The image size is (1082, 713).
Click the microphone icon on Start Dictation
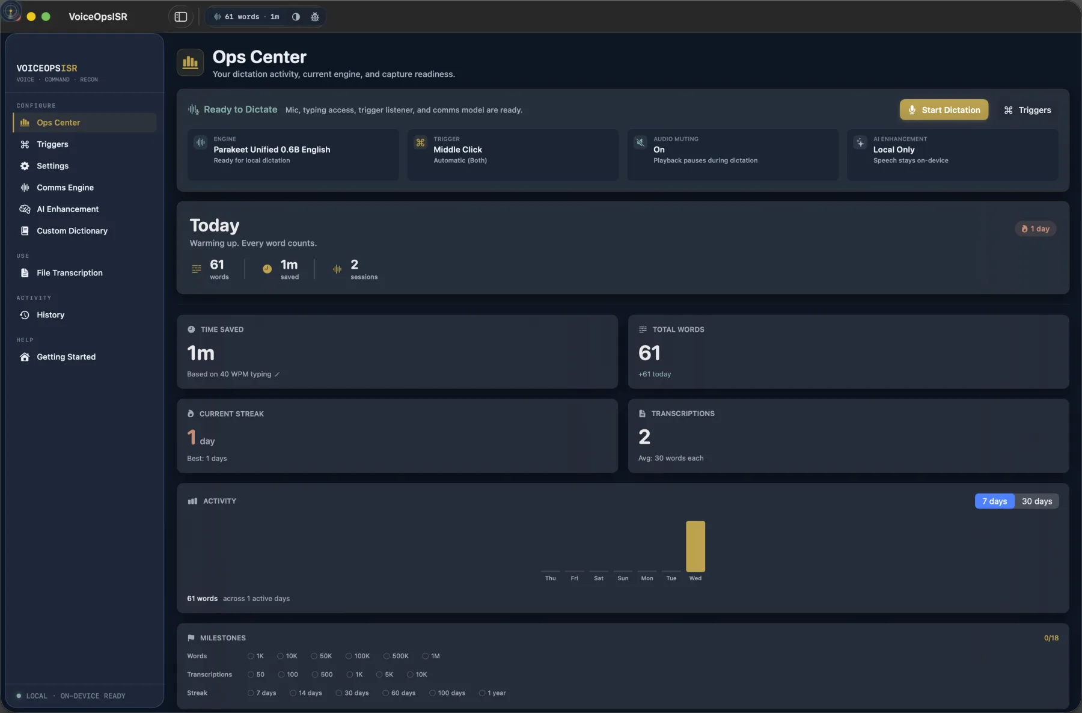[x=912, y=110]
